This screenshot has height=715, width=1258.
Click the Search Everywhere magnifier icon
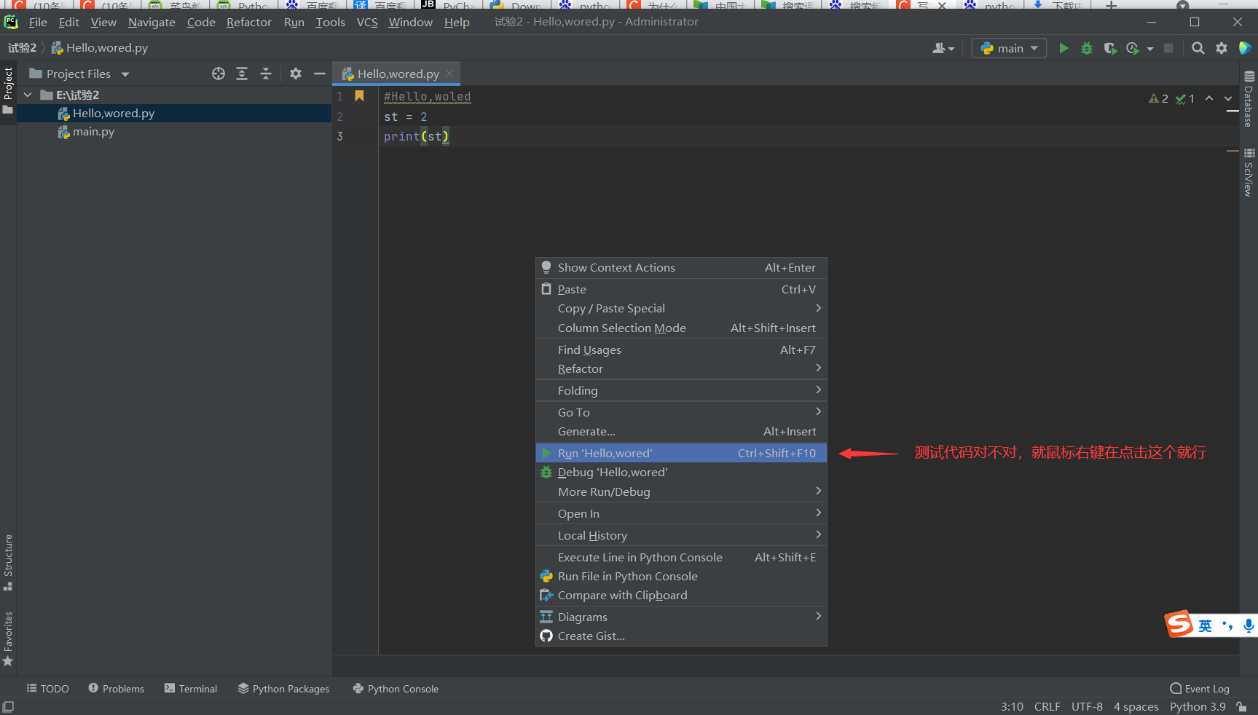1198,48
